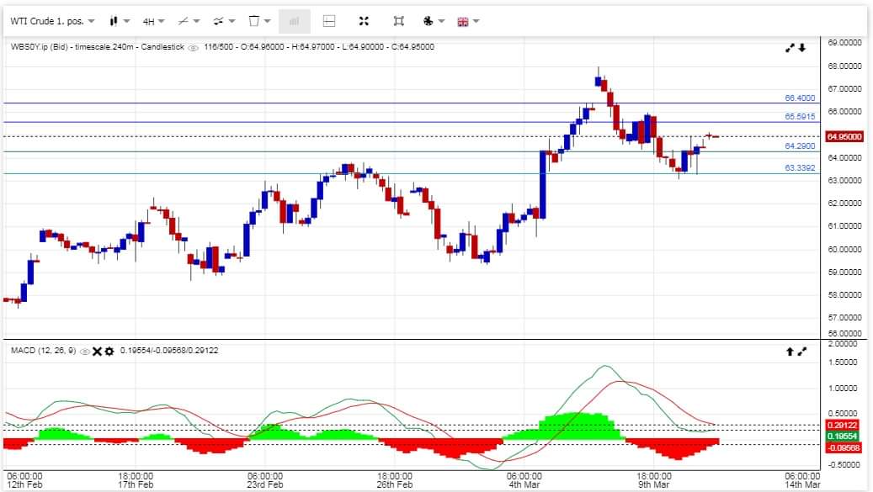Open the WTI Crude instrument selector dropdown
Image resolution: width=873 pixels, height=492 pixels.
52,21
